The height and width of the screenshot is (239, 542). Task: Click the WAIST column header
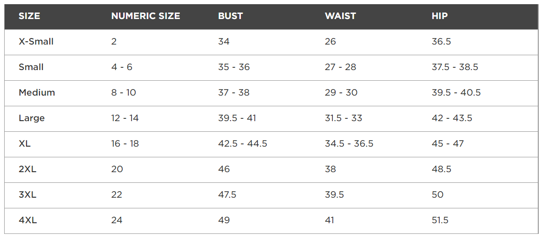(x=340, y=16)
